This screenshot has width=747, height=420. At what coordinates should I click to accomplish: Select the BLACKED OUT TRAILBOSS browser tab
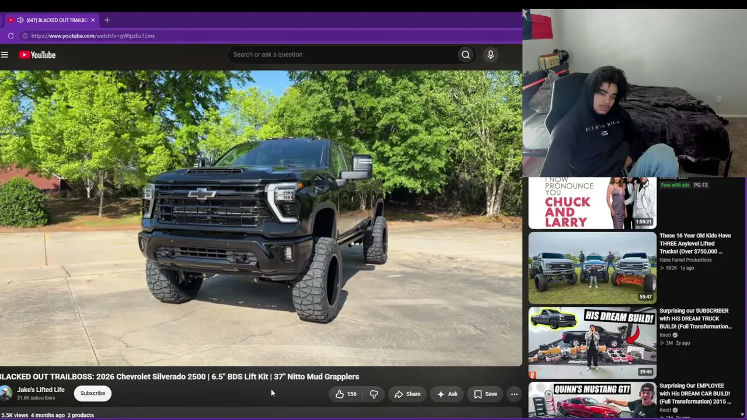coord(53,20)
